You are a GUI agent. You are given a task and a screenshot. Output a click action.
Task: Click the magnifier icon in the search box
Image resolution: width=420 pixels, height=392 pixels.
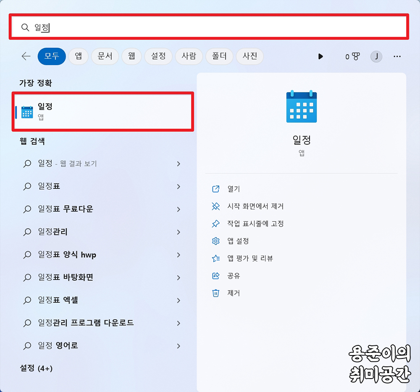25,27
